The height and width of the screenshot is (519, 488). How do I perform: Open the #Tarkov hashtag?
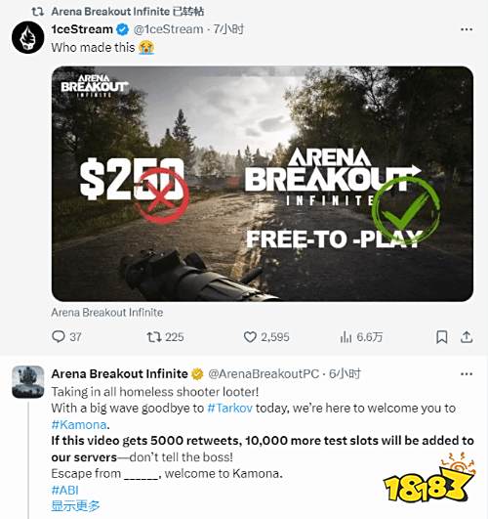229,408
